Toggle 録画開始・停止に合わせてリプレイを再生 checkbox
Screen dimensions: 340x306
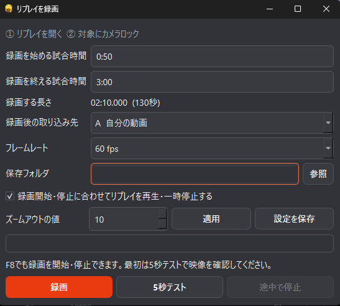[10, 196]
